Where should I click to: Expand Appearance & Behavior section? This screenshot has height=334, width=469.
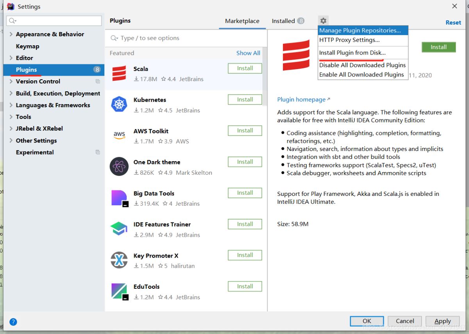[x=11, y=34]
